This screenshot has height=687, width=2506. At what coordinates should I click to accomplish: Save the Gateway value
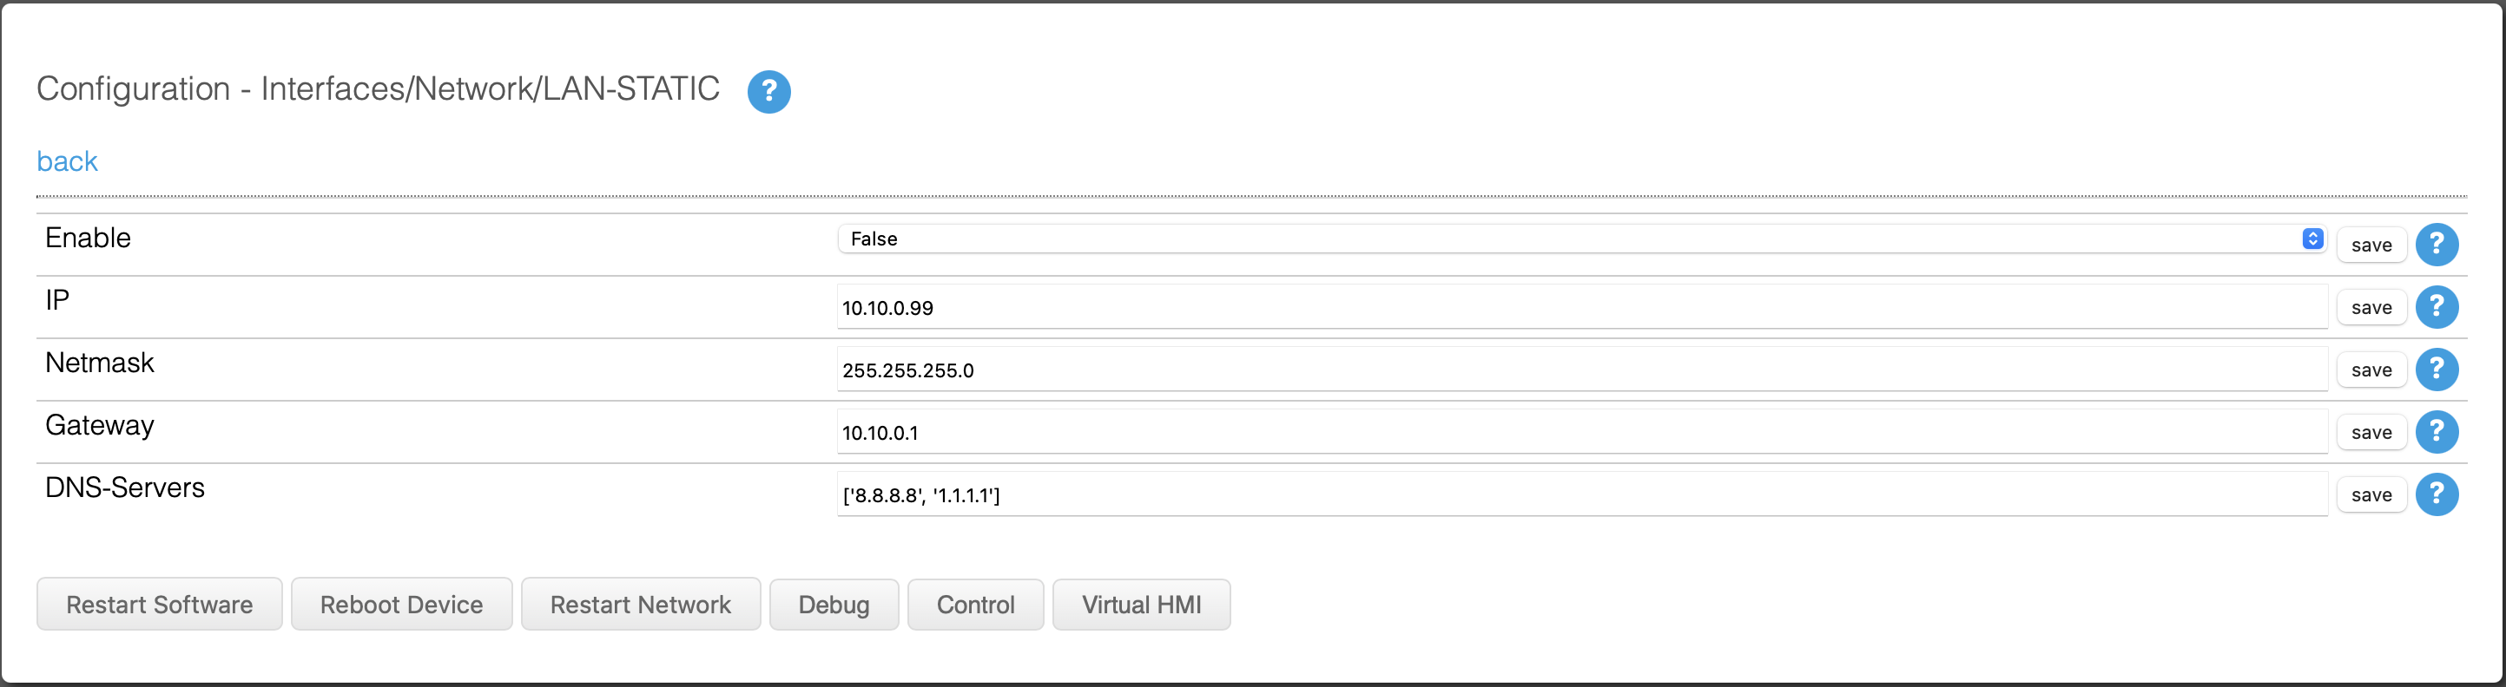coord(2371,433)
